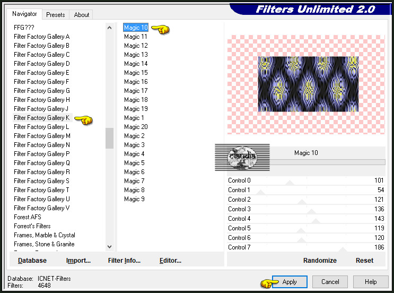Select Filter Factory Gallery K
This screenshot has height=293, width=394.
pos(42,118)
